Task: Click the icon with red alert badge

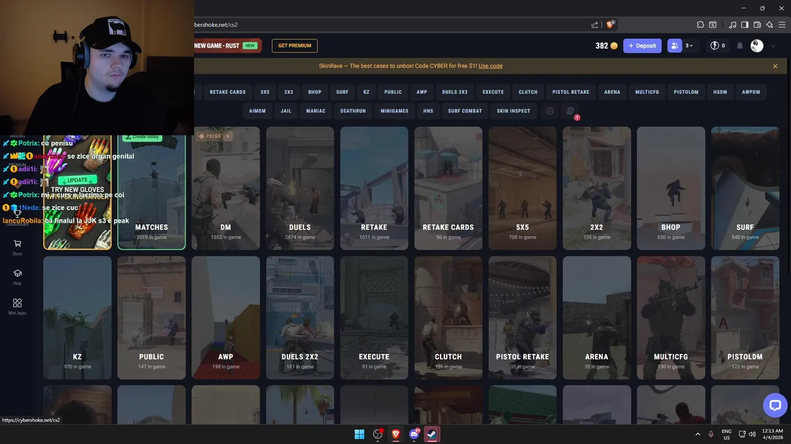Action: click(x=570, y=111)
